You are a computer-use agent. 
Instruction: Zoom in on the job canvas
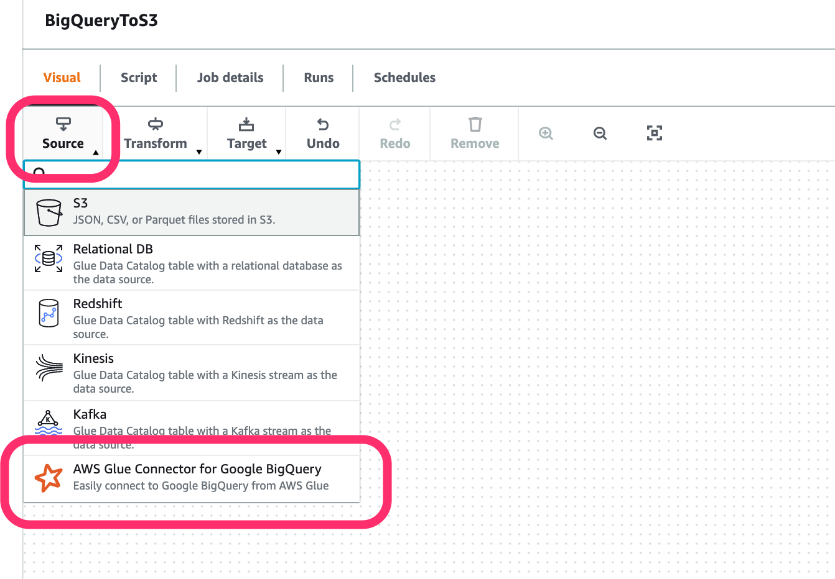(545, 133)
